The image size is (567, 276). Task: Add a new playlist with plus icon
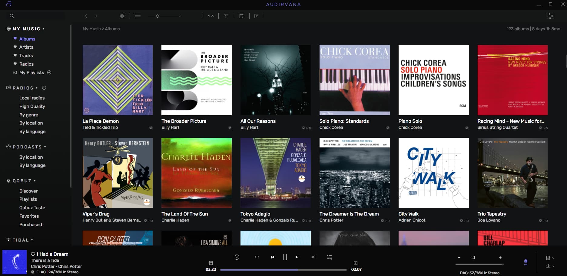tap(49, 73)
